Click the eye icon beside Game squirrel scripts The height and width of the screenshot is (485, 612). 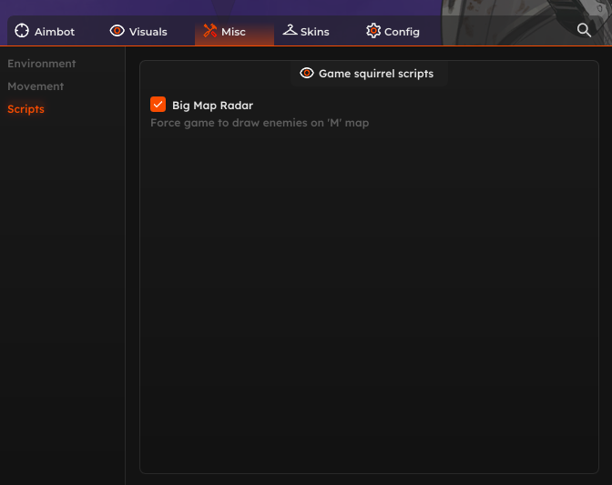[307, 73]
